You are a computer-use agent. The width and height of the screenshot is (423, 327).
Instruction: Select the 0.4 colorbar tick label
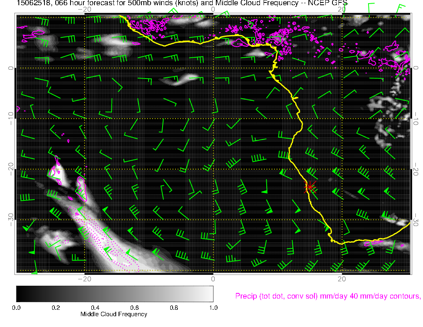click(95, 308)
